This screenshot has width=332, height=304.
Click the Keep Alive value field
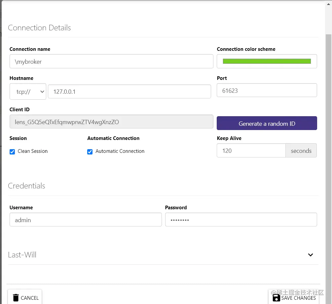(x=251, y=151)
